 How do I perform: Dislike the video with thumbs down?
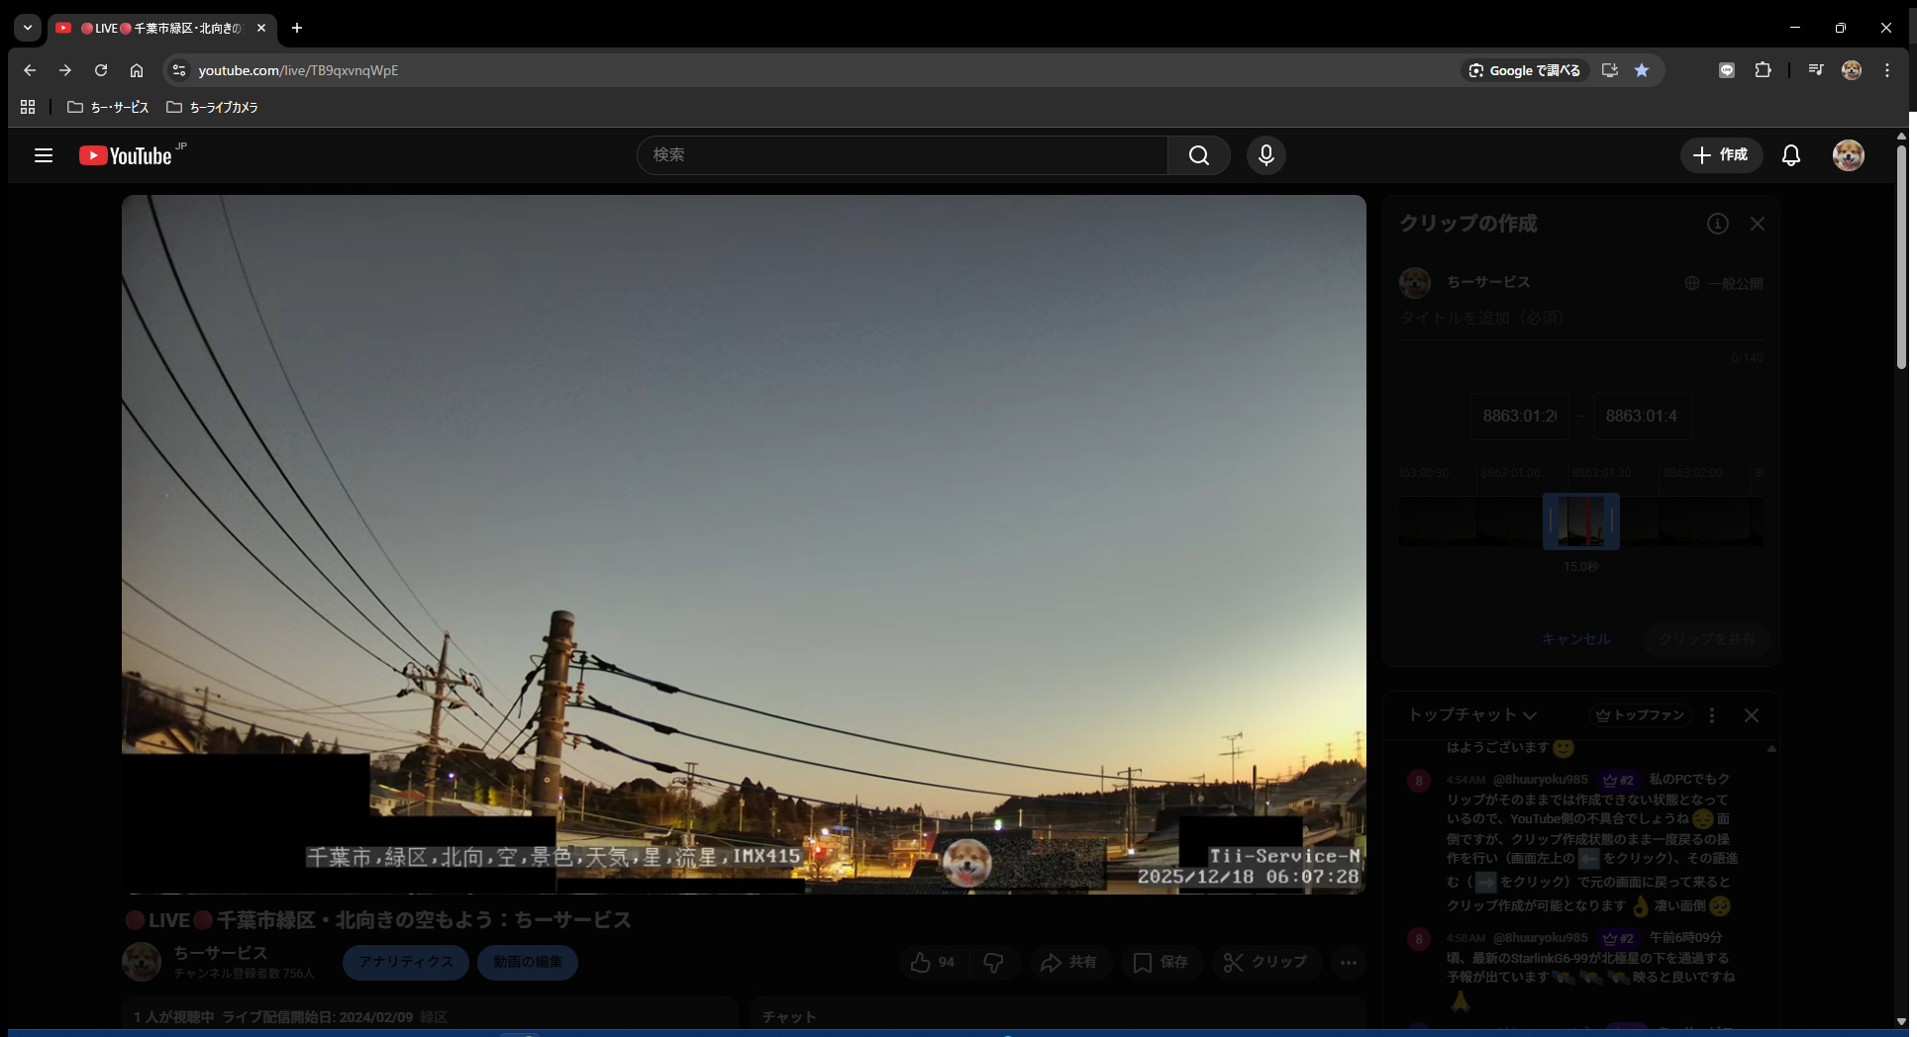tap(993, 962)
